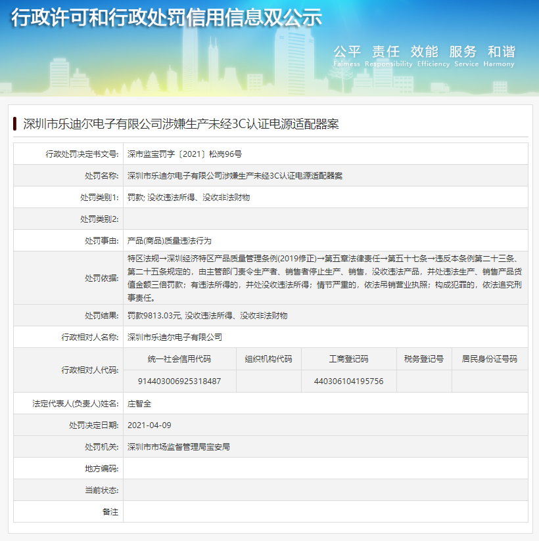The height and width of the screenshot is (541, 539).
Task: Click the 处罚类别2 label
Action: (99, 219)
